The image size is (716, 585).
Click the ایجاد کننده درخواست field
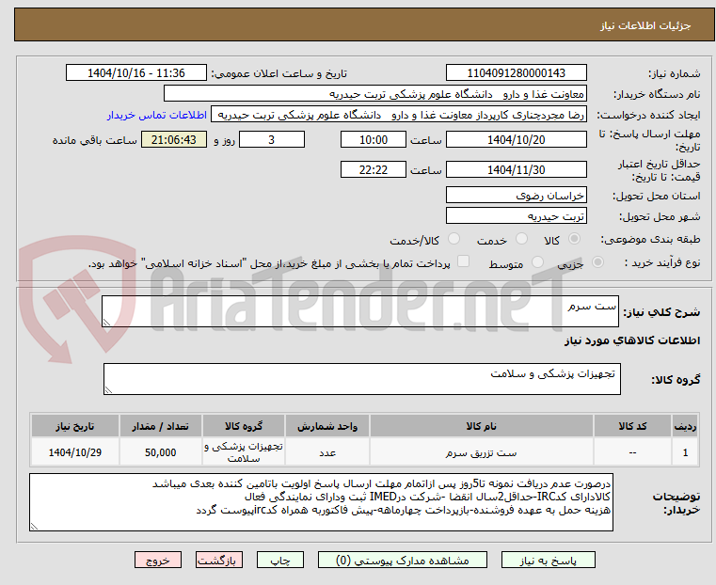tap(399, 115)
